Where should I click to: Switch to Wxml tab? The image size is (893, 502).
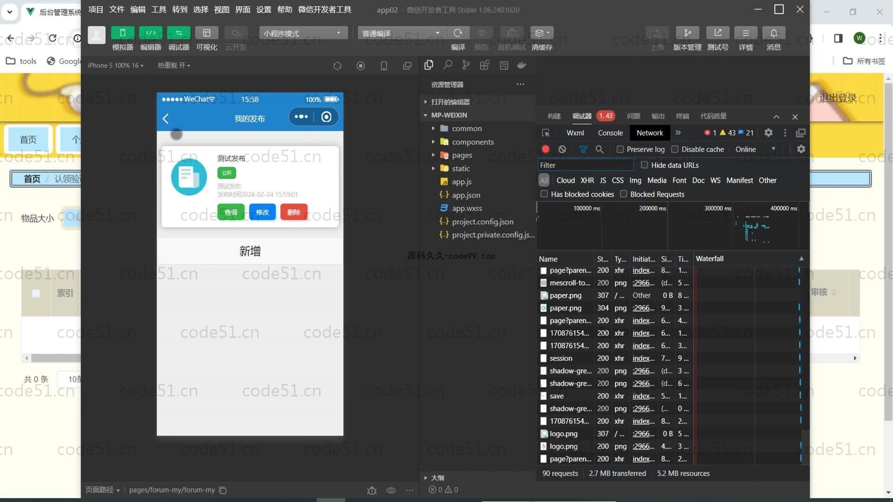coord(575,133)
